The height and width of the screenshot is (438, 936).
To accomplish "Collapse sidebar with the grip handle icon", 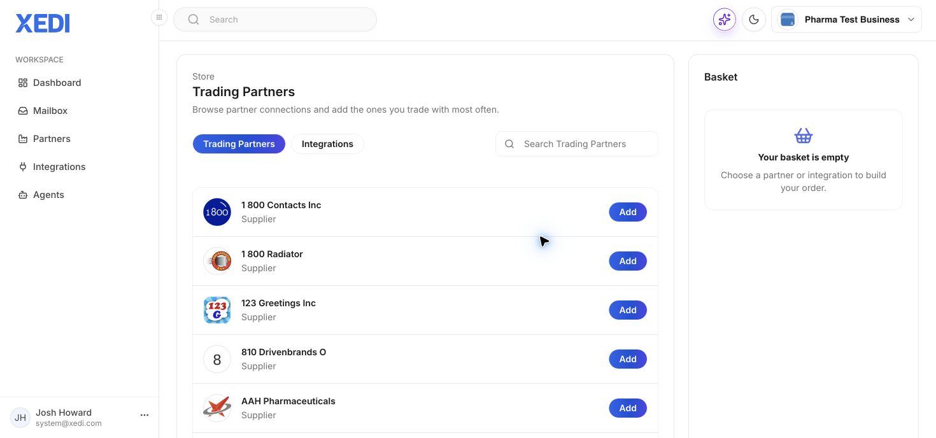I will point(159,18).
